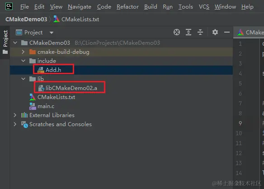Click line number 14 in editor gutter
This screenshot has height=189, width=264.
coord(239,173)
